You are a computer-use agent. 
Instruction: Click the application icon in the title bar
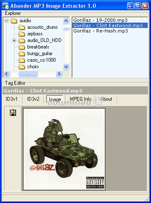[6, 6]
